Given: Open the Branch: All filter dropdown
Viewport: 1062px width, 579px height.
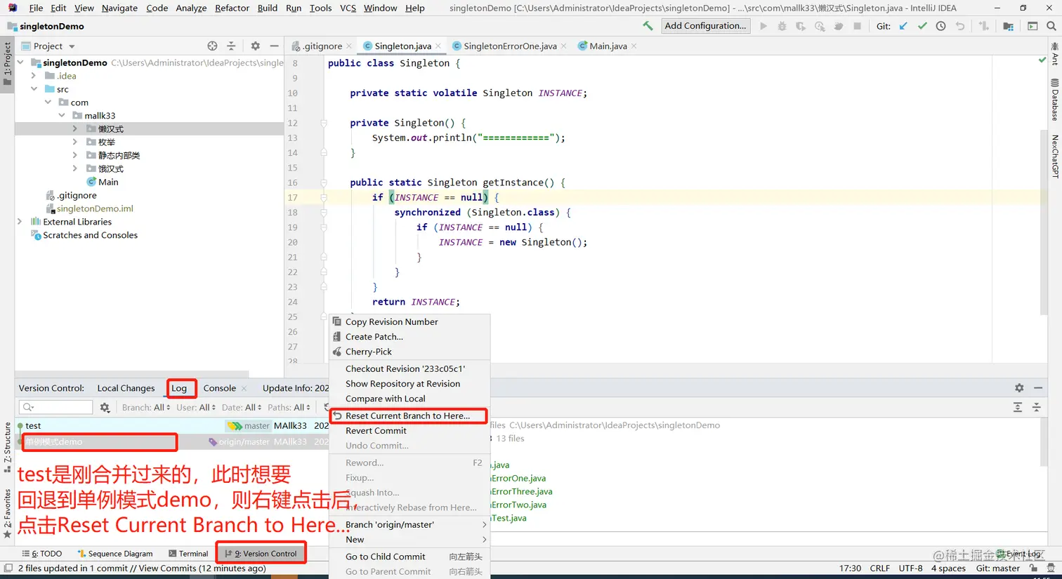Looking at the screenshot, I should pos(145,406).
